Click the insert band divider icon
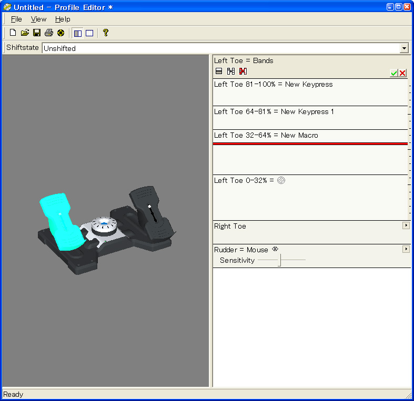Image resolution: width=414 pixels, height=401 pixels. click(231, 71)
